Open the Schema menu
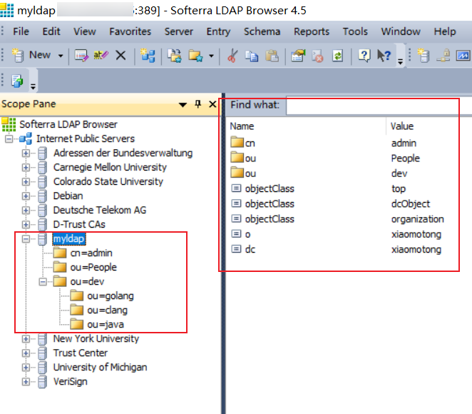This screenshot has width=472, height=414. click(262, 31)
